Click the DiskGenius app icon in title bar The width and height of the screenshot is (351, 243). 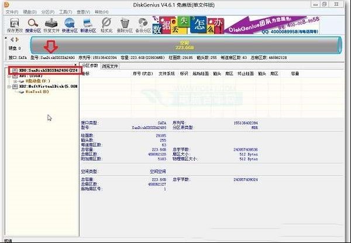tap(7, 5)
